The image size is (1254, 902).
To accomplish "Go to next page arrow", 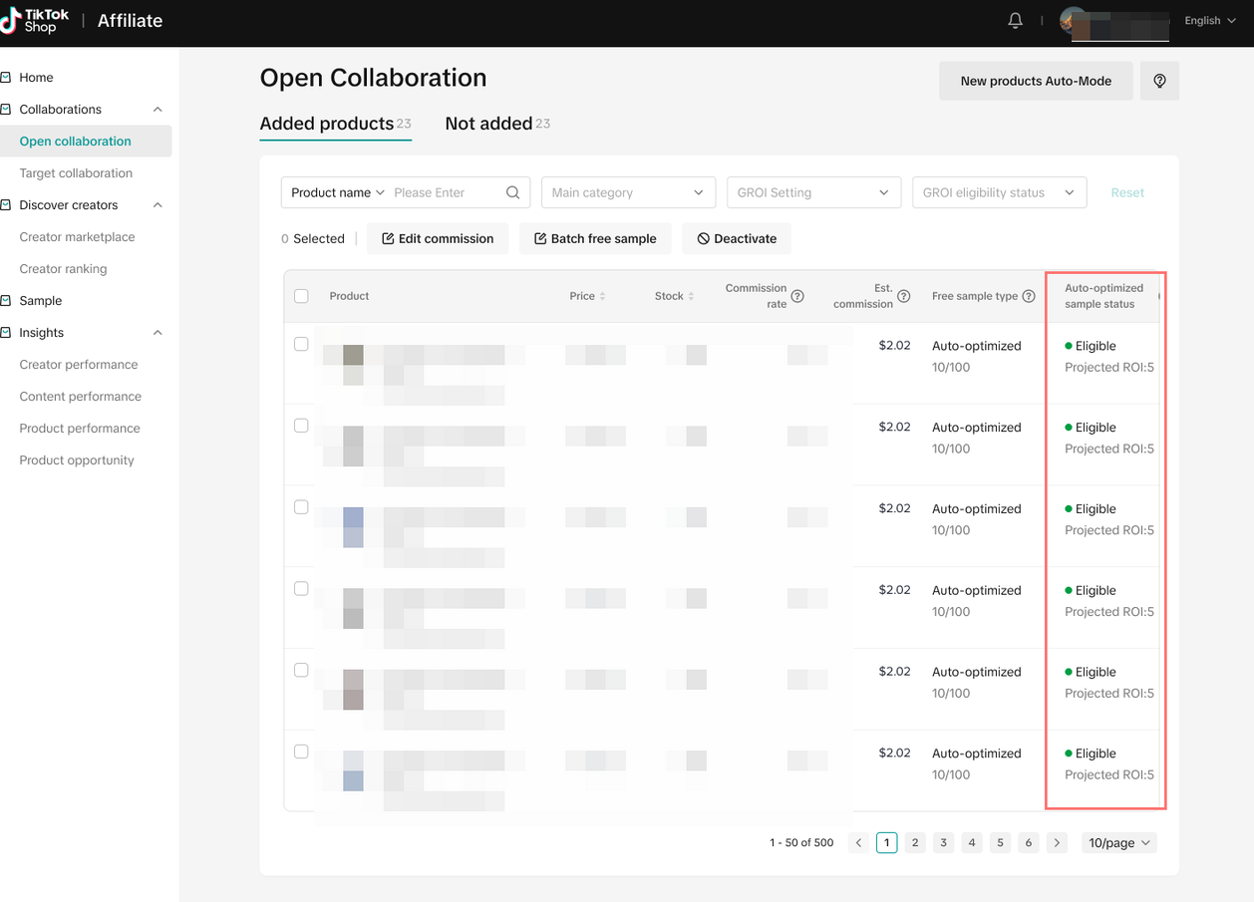I will pyautogui.click(x=1058, y=842).
